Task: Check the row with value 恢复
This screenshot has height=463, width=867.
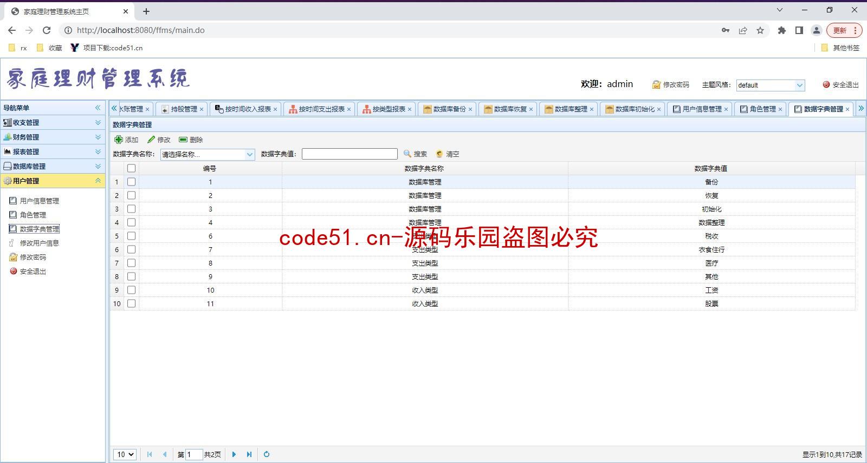Action: (x=131, y=195)
